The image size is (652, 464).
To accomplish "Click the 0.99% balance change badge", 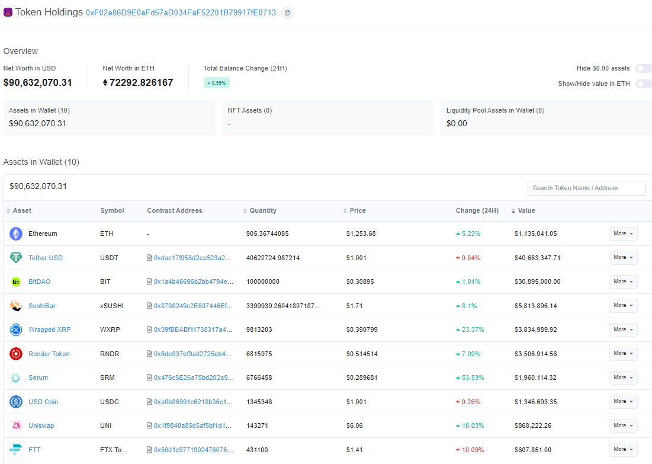I will 217,83.
